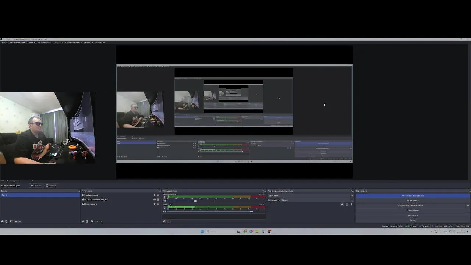Move source up arrow in Источники panel
471x265 pixels.
coord(96,221)
